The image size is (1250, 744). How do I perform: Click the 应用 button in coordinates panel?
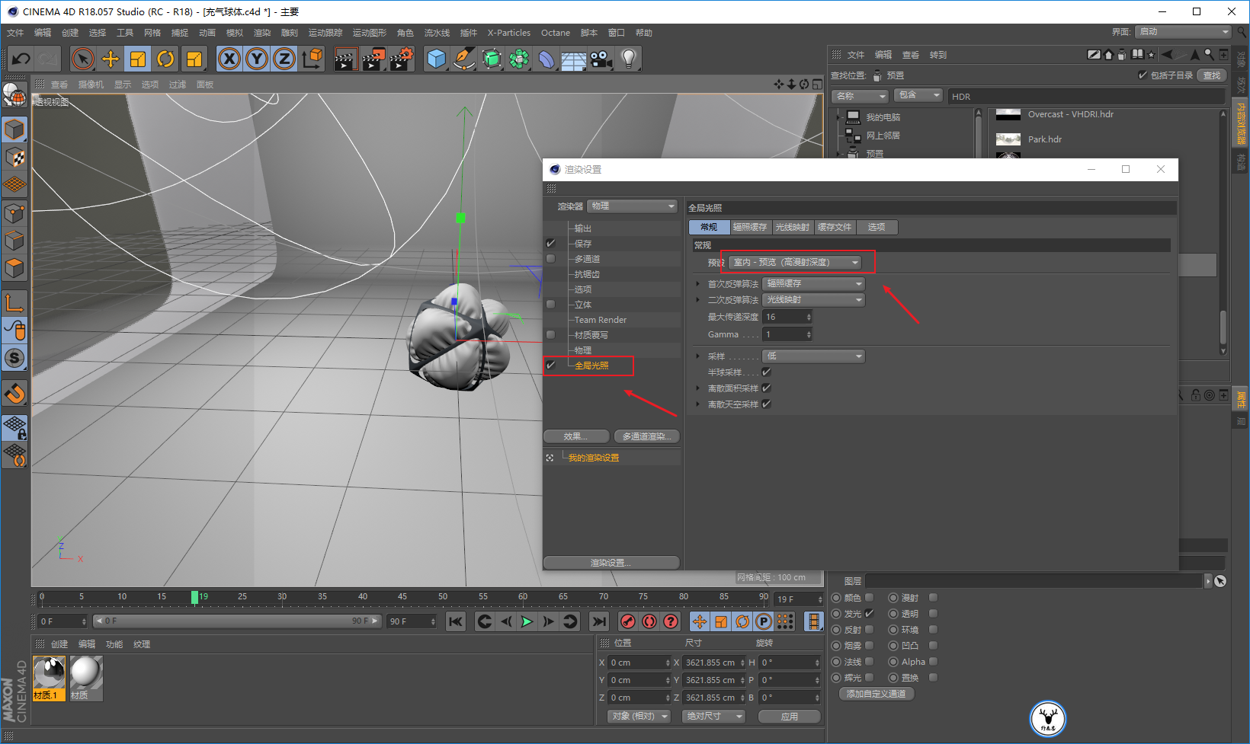[790, 717]
